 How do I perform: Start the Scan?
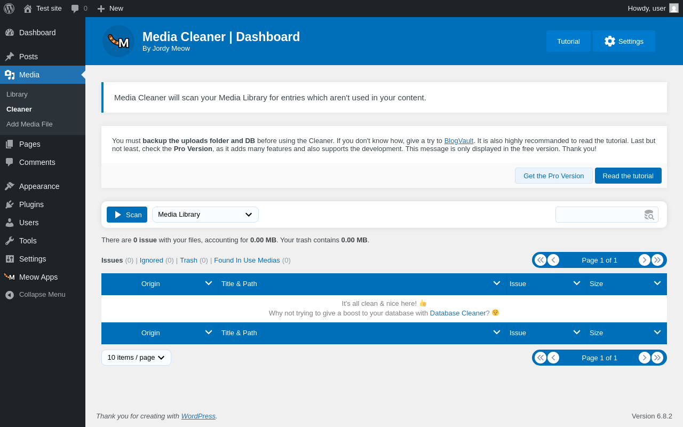[127, 215]
